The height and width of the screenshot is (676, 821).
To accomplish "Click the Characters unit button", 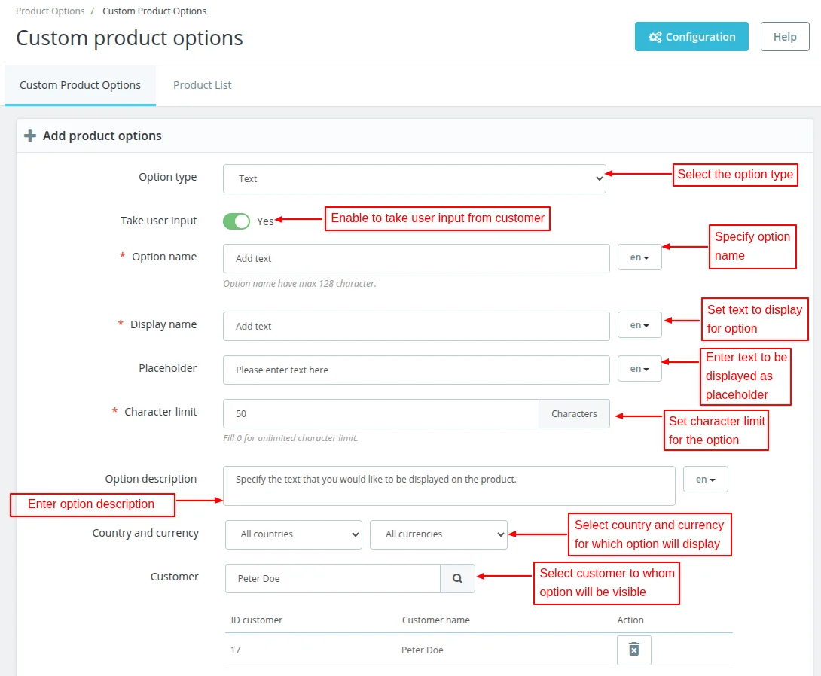I will pyautogui.click(x=573, y=413).
